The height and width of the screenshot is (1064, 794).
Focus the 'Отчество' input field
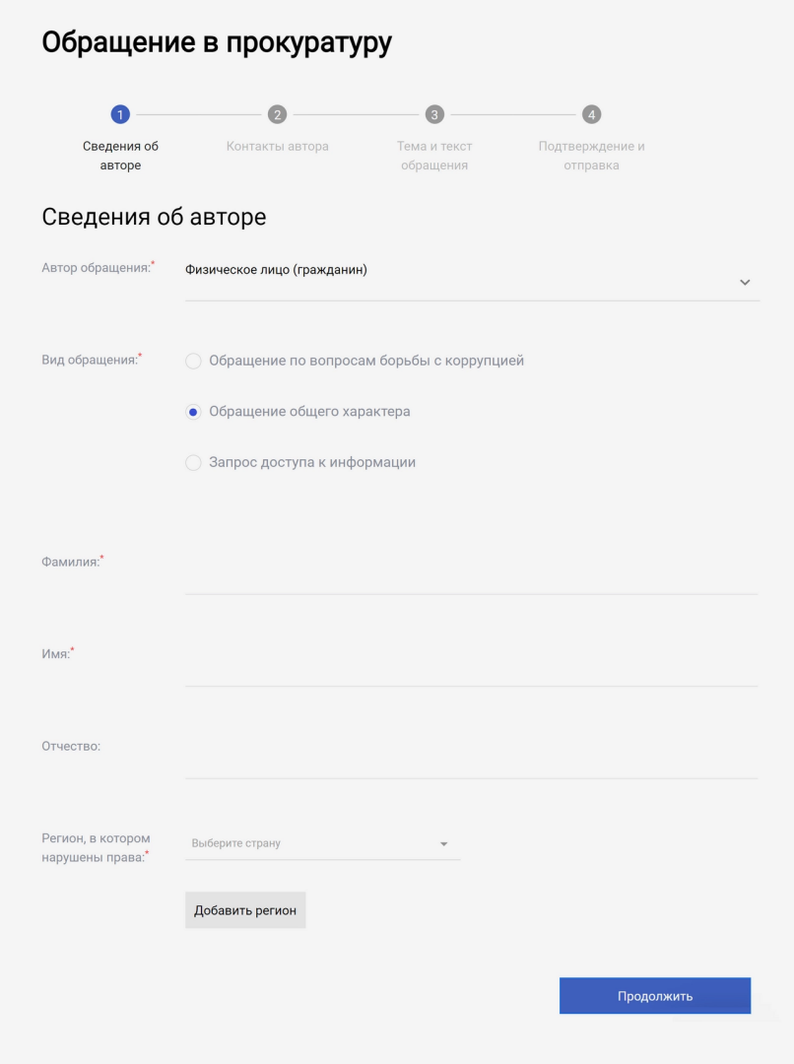(x=471, y=758)
